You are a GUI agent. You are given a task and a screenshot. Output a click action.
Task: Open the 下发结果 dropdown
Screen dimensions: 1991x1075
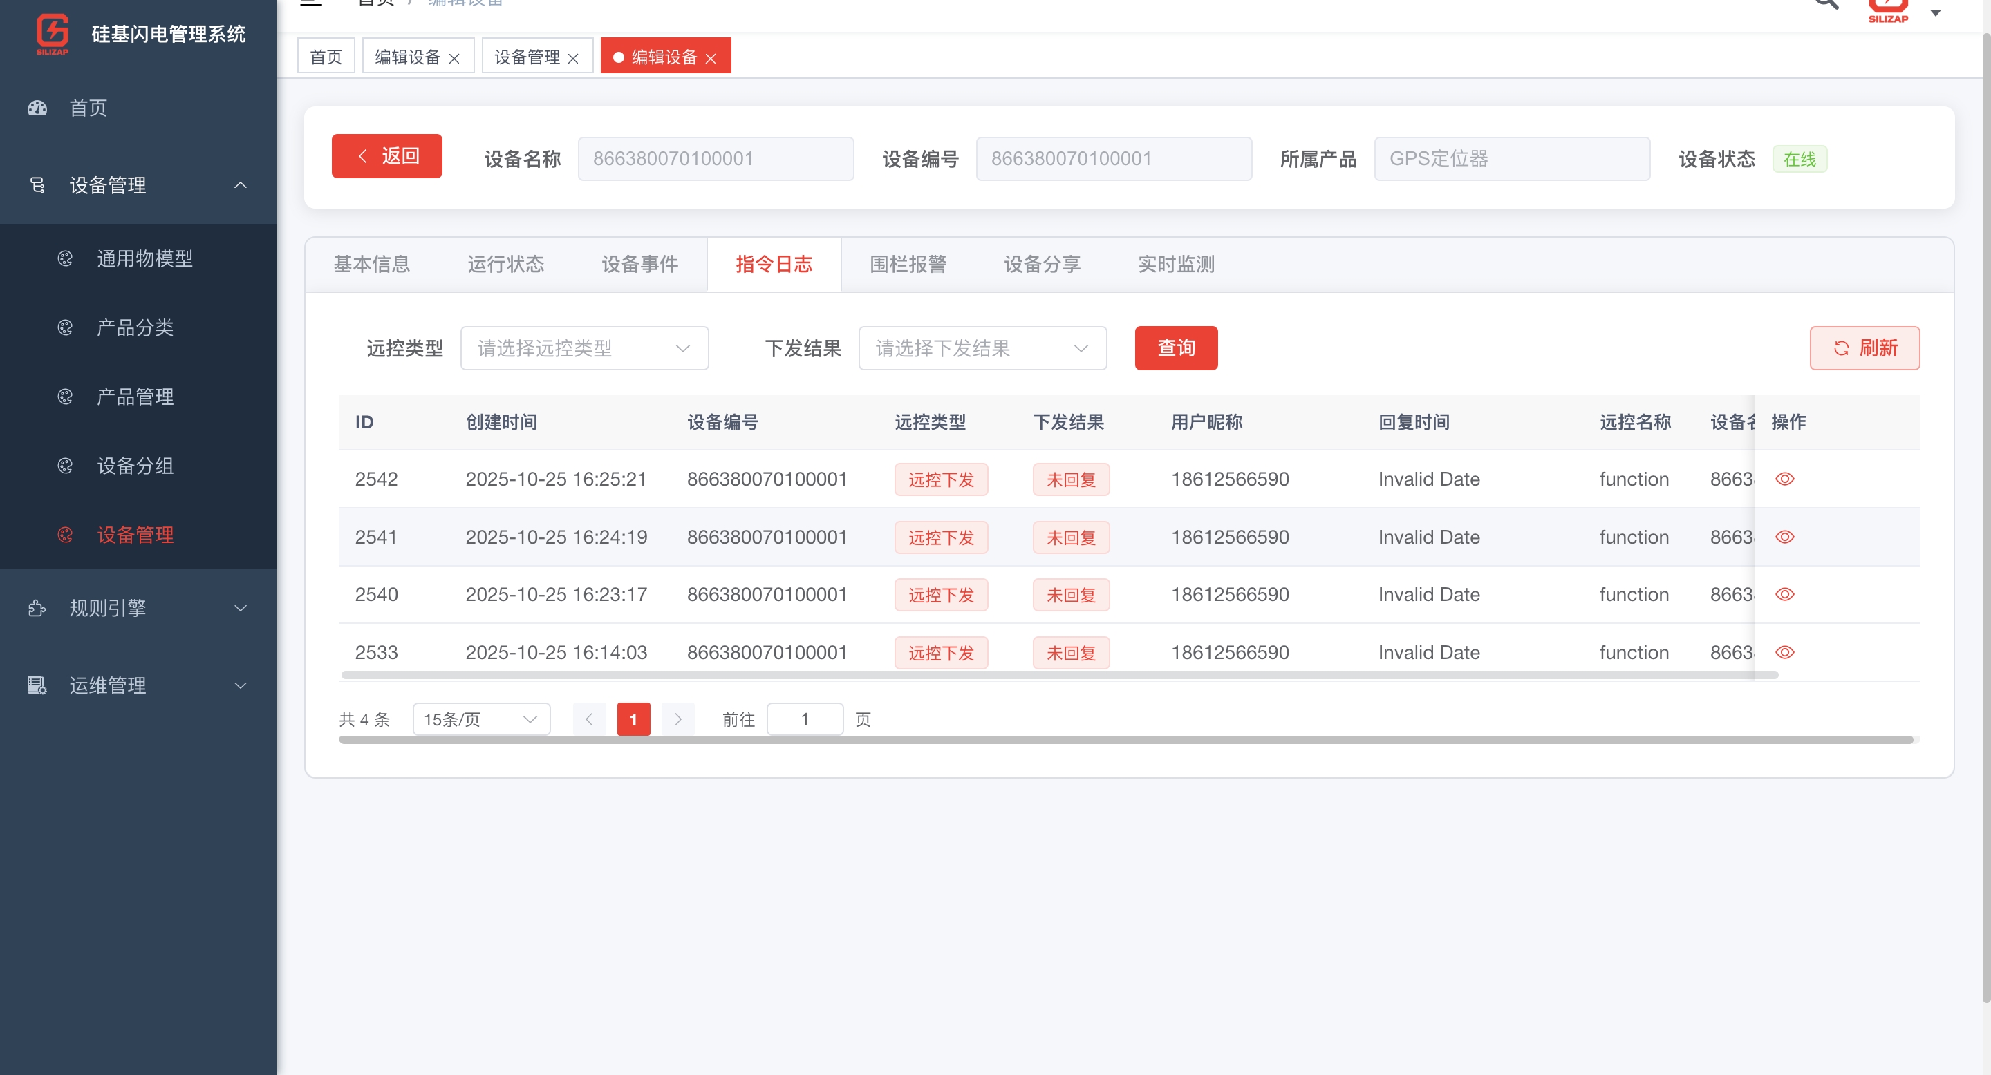[x=982, y=348]
